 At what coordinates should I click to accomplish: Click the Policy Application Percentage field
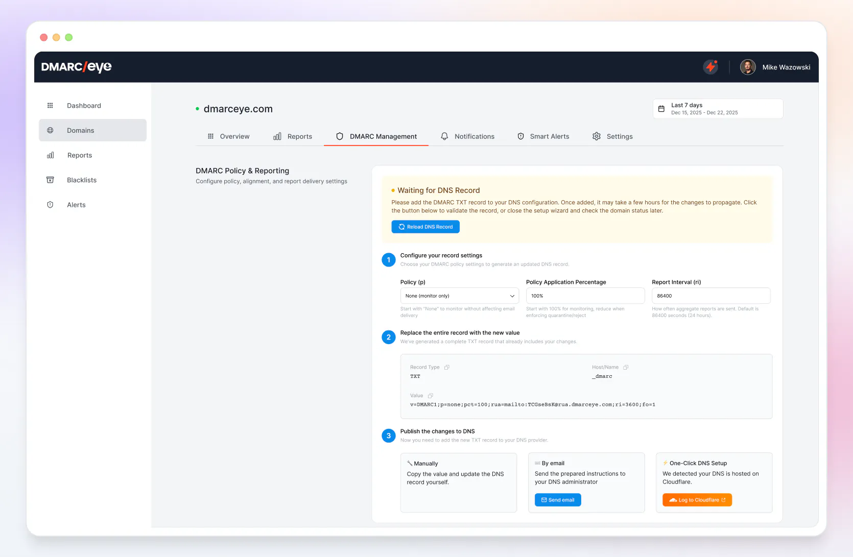click(x=585, y=296)
